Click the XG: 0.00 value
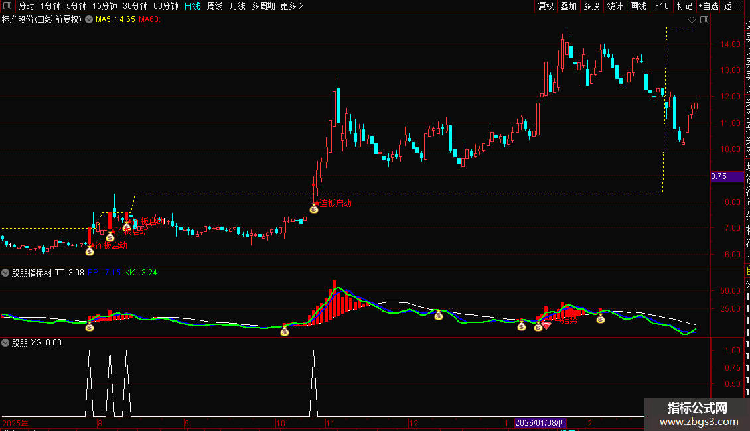This screenshot has width=750, height=431. 46,343
